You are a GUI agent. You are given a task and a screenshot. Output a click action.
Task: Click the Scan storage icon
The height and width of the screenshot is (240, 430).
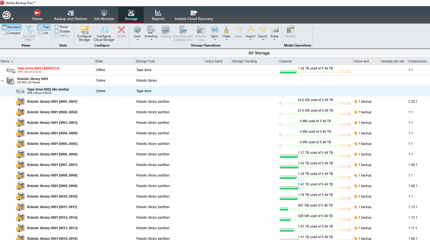tap(137, 30)
